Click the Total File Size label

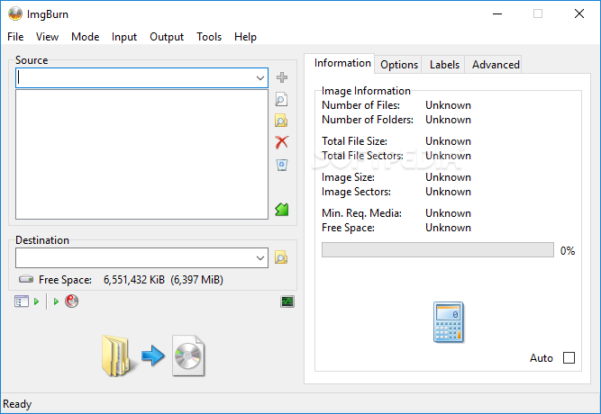coord(354,141)
